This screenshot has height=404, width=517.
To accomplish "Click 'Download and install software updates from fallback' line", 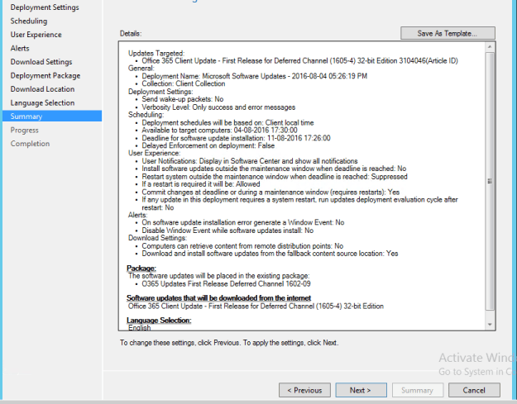I will pyautogui.click(x=270, y=254).
